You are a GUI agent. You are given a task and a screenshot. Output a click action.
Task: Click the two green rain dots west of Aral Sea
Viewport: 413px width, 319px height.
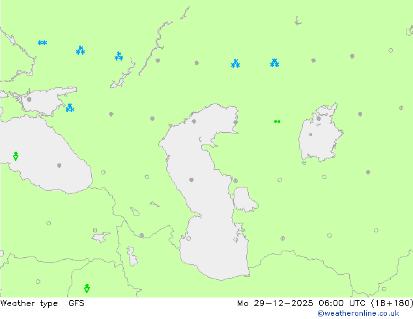click(x=277, y=122)
